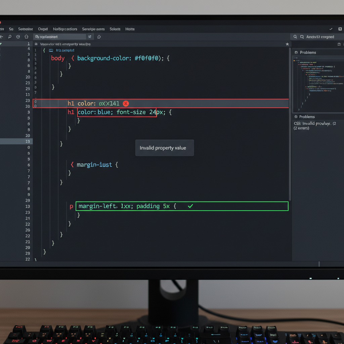The image size is (344, 344).
Task: Click the 'Invalid property value' tooltip
Action: click(164, 148)
